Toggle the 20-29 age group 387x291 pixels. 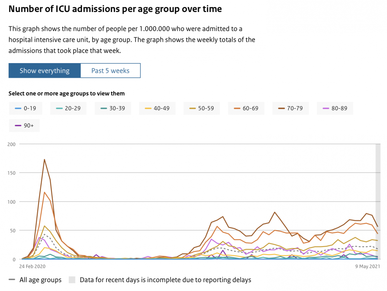coord(68,108)
